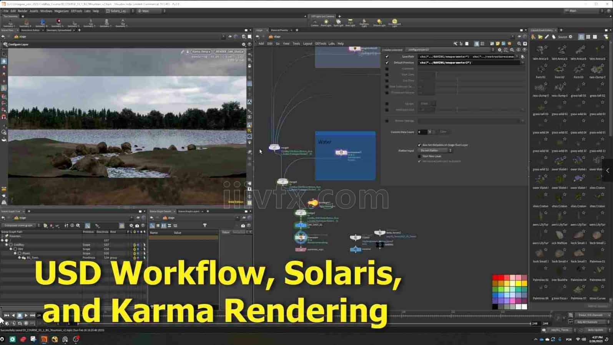
Task: Click the layout brush pencil icon
Action: coord(547,37)
